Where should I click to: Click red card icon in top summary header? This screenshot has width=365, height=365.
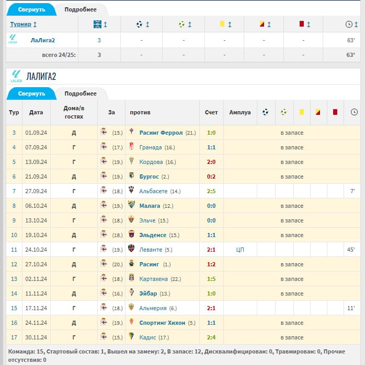pyautogui.click(x=301, y=24)
